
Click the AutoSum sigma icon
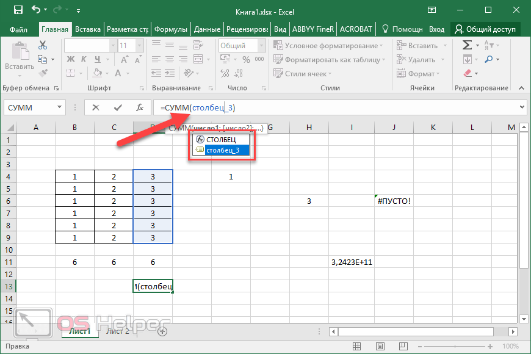pyautogui.click(x=467, y=45)
